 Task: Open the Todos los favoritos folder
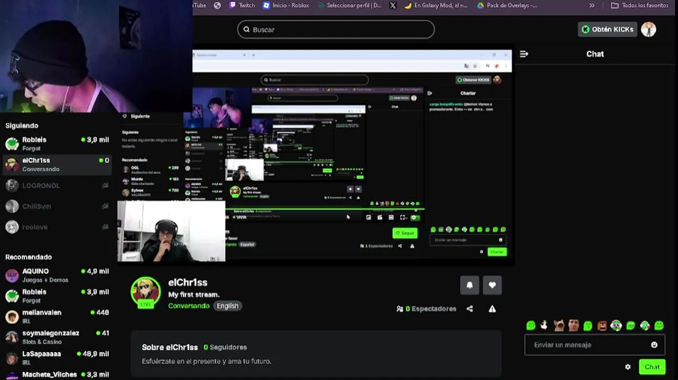point(639,5)
